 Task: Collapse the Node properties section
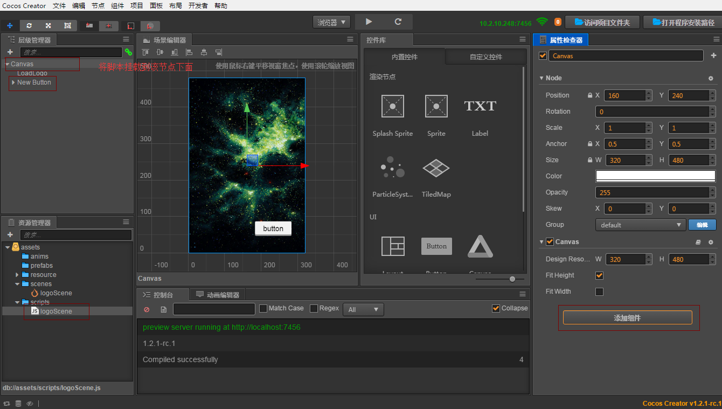(x=541, y=78)
